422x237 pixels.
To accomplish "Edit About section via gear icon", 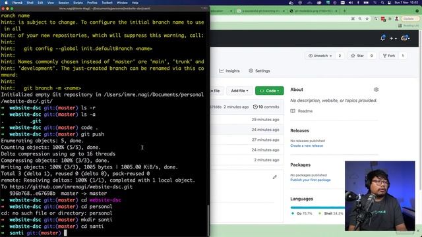I will (x=377, y=90).
